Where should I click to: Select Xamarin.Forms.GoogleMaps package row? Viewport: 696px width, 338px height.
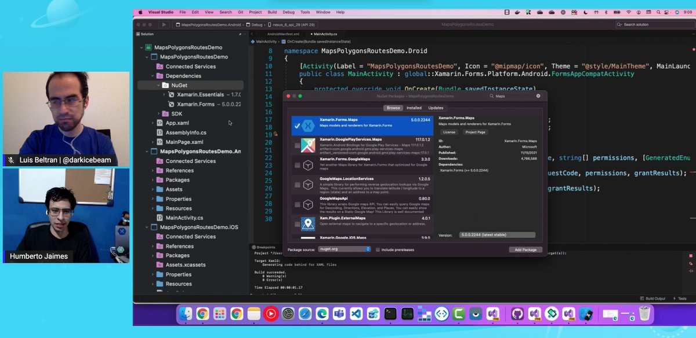click(362, 165)
